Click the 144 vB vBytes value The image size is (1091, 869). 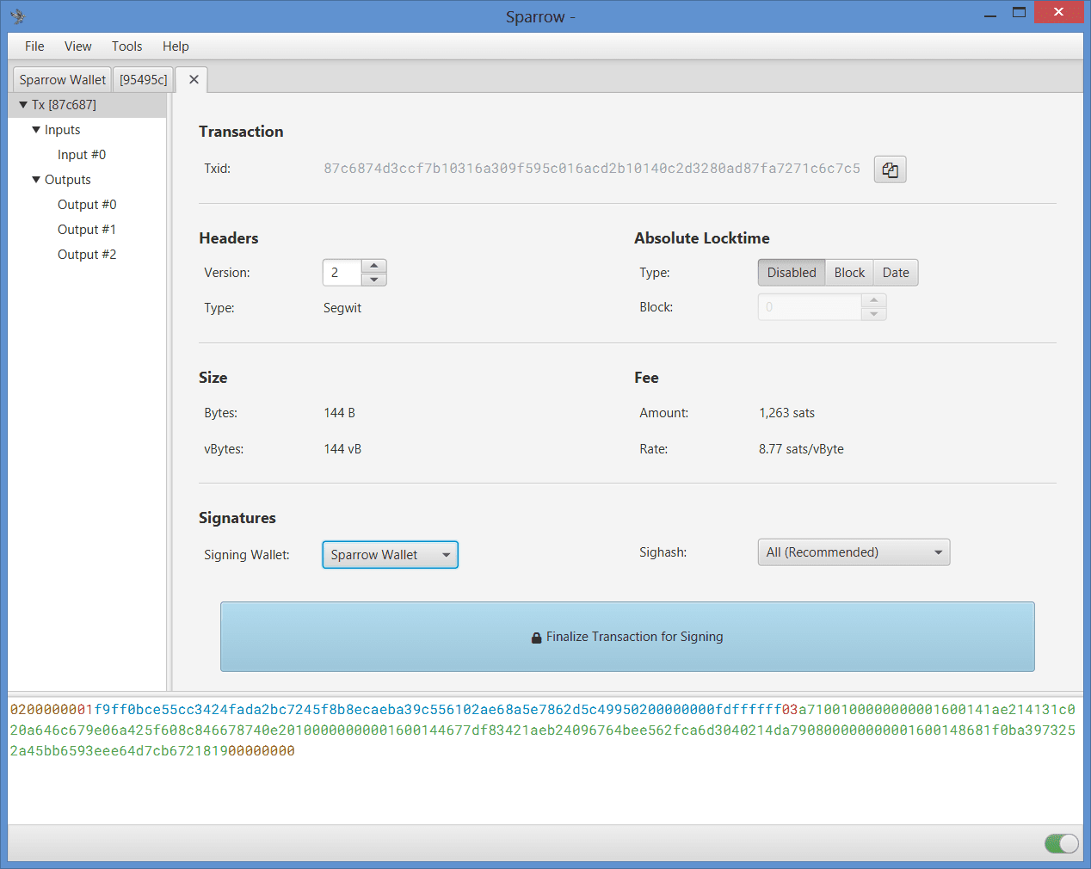click(x=342, y=449)
